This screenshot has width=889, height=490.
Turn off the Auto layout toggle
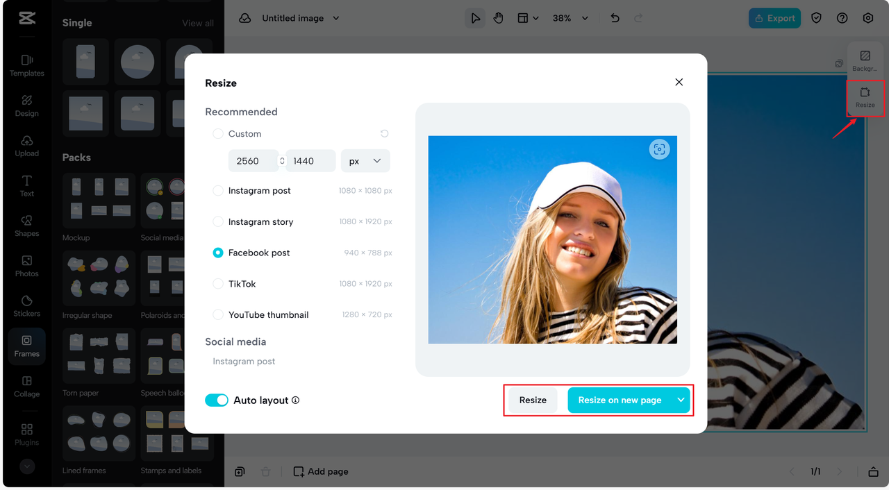[217, 400]
